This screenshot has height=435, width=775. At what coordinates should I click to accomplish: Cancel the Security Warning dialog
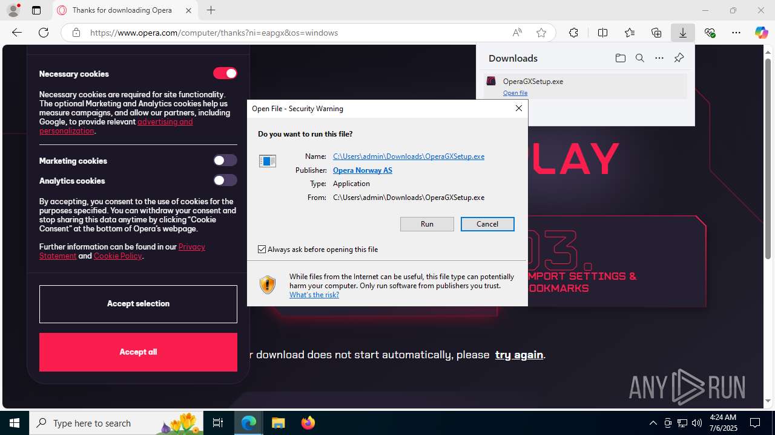[487, 224]
